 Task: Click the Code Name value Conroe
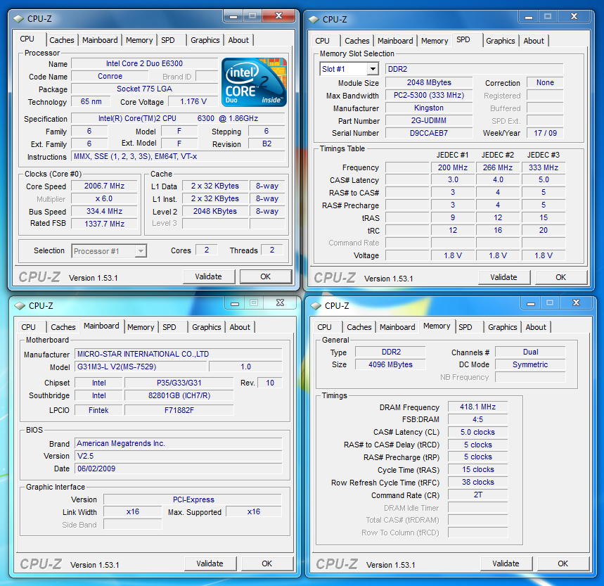click(110, 76)
